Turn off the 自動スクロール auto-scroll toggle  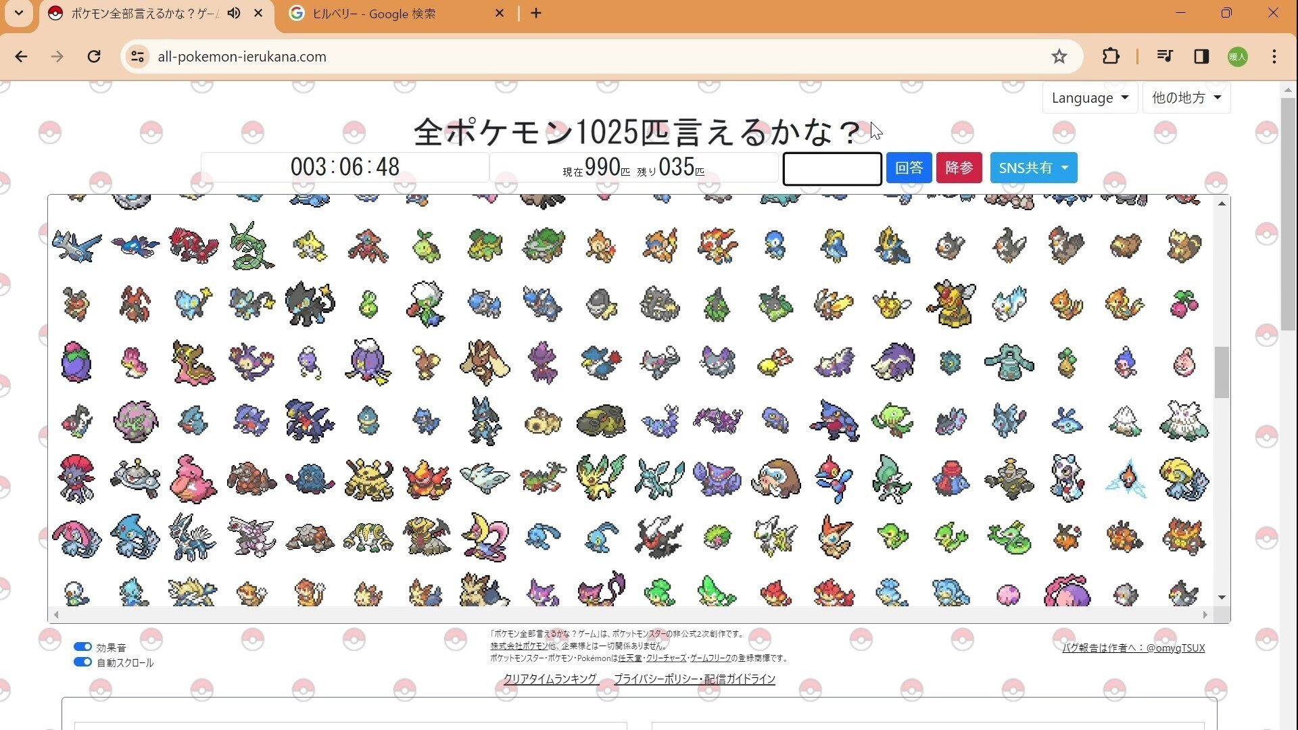click(x=82, y=662)
